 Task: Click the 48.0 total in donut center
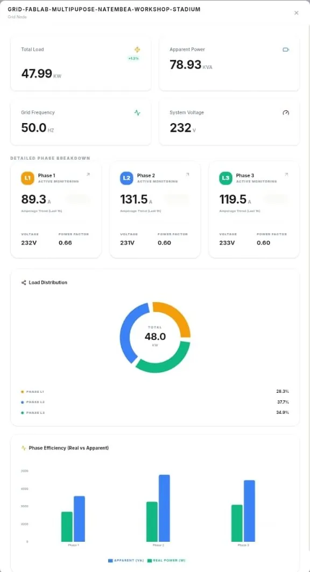coord(155,337)
